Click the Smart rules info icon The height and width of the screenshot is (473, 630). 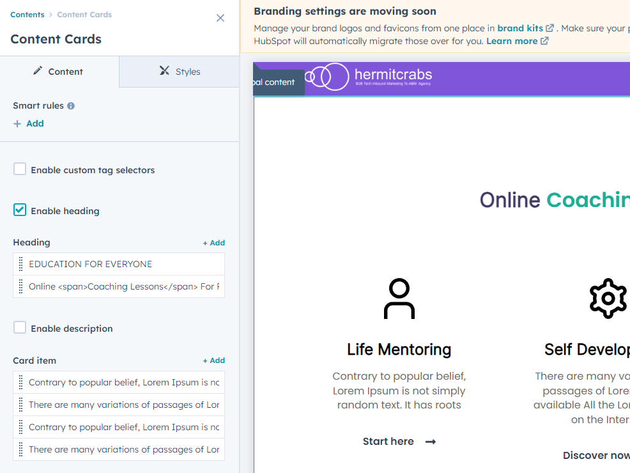point(71,105)
